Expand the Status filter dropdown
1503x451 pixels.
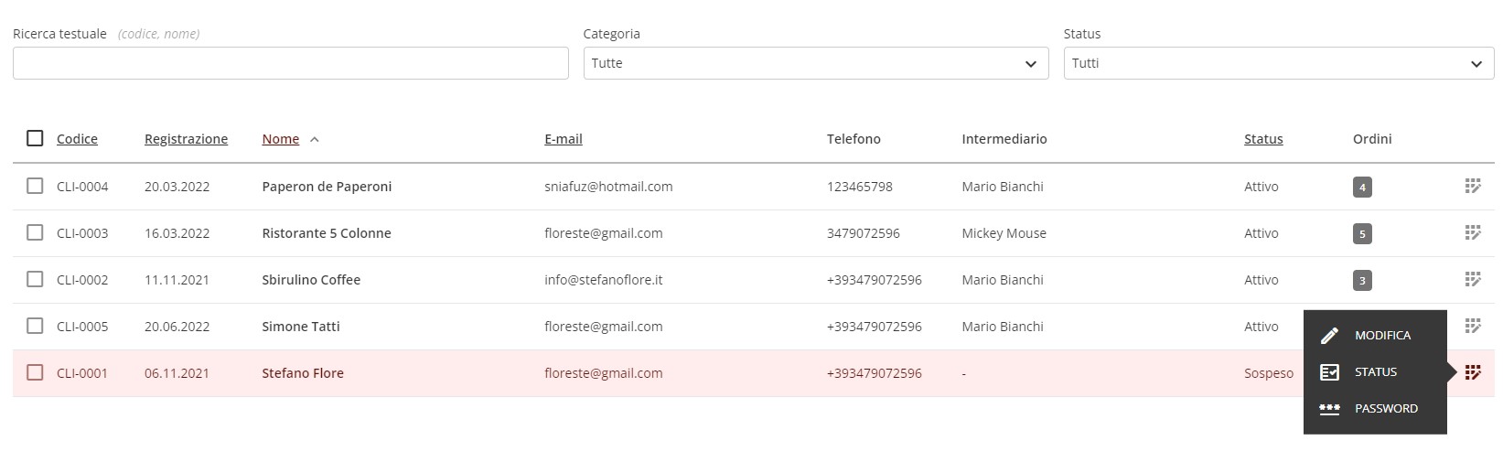point(1279,63)
